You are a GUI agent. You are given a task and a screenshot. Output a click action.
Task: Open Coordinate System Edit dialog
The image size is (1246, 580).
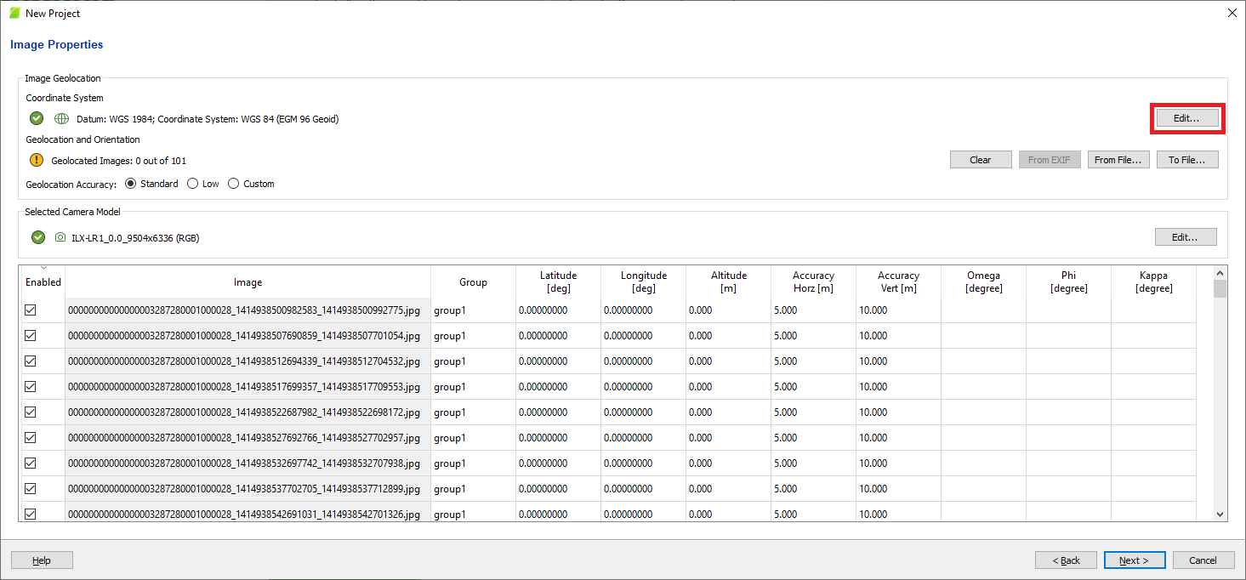1186,118
